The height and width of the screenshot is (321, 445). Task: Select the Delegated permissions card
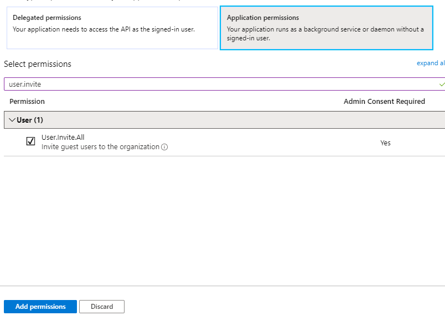112,28
